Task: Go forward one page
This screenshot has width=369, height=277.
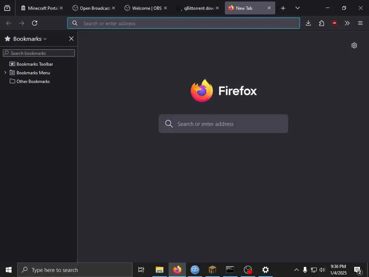Action: [x=22, y=23]
